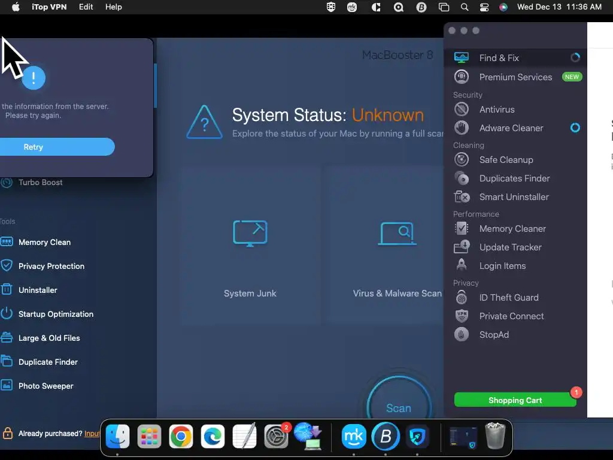Select the Antivirus module

coord(515,110)
